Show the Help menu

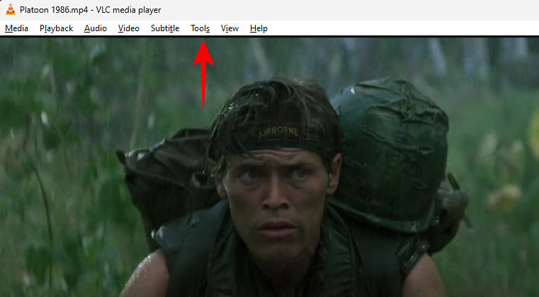[259, 28]
